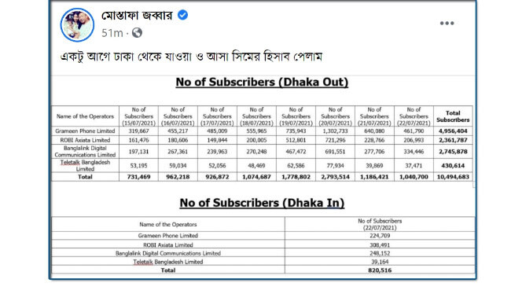The width and height of the screenshot is (511, 287).
Task: Open the post author's name link
Action: (137, 15)
